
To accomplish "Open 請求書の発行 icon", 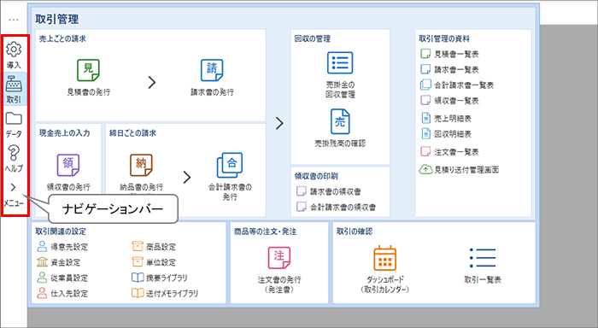I will [x=212, y=70].
